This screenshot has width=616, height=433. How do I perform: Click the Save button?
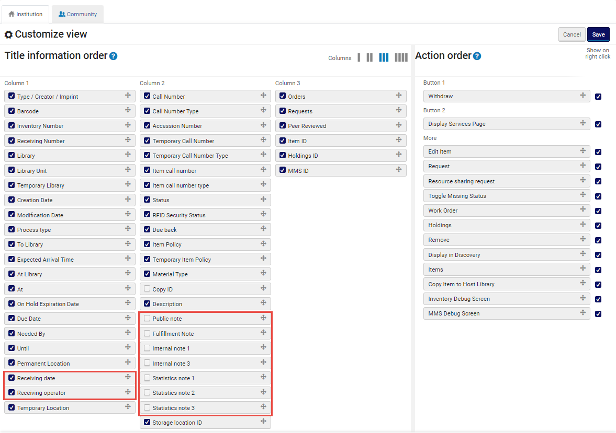598,34
